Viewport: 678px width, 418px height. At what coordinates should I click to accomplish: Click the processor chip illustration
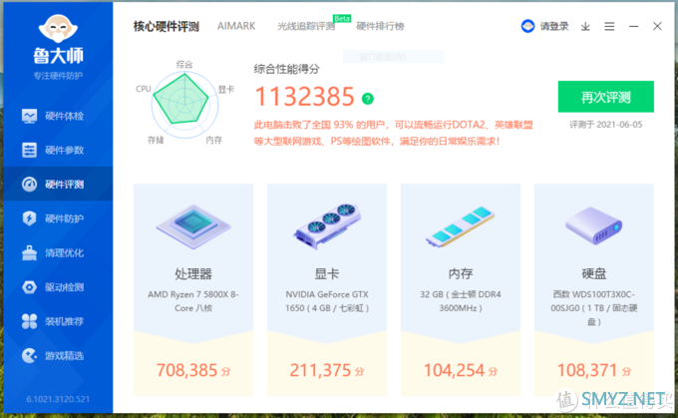click(193, 226)
